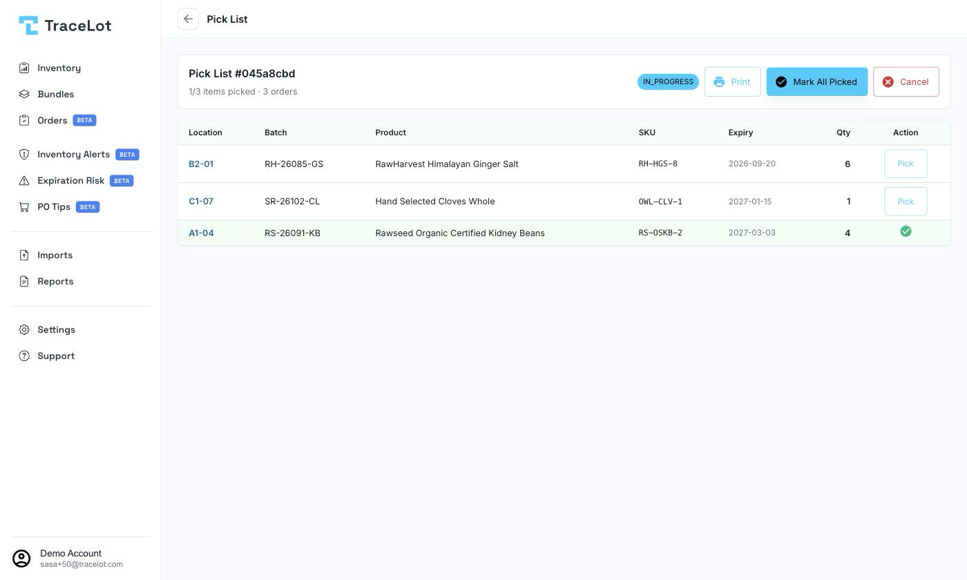Click RawHarvest Himalayan Ginger Salt product

pyautogui.click(x=447, y=164)
